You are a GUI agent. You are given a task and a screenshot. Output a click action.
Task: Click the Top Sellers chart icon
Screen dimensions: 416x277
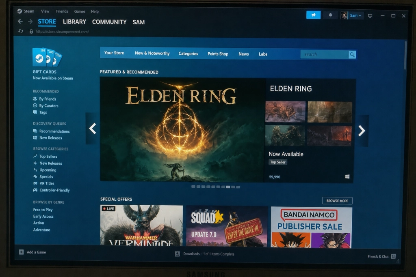coord(35,156)
